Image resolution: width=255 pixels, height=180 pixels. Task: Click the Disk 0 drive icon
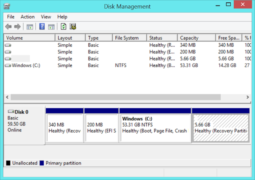click(x=11, y=111)
